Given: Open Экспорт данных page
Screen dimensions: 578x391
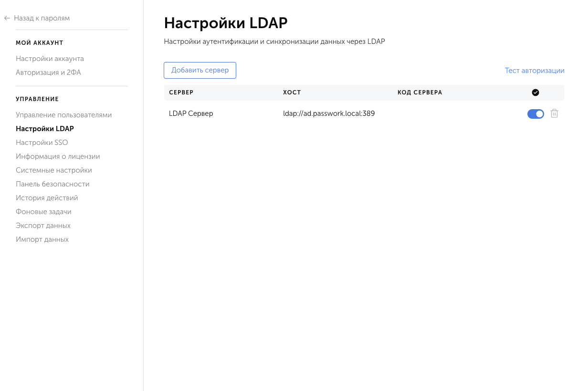Looking at the screenshot, I should (43, 225).
